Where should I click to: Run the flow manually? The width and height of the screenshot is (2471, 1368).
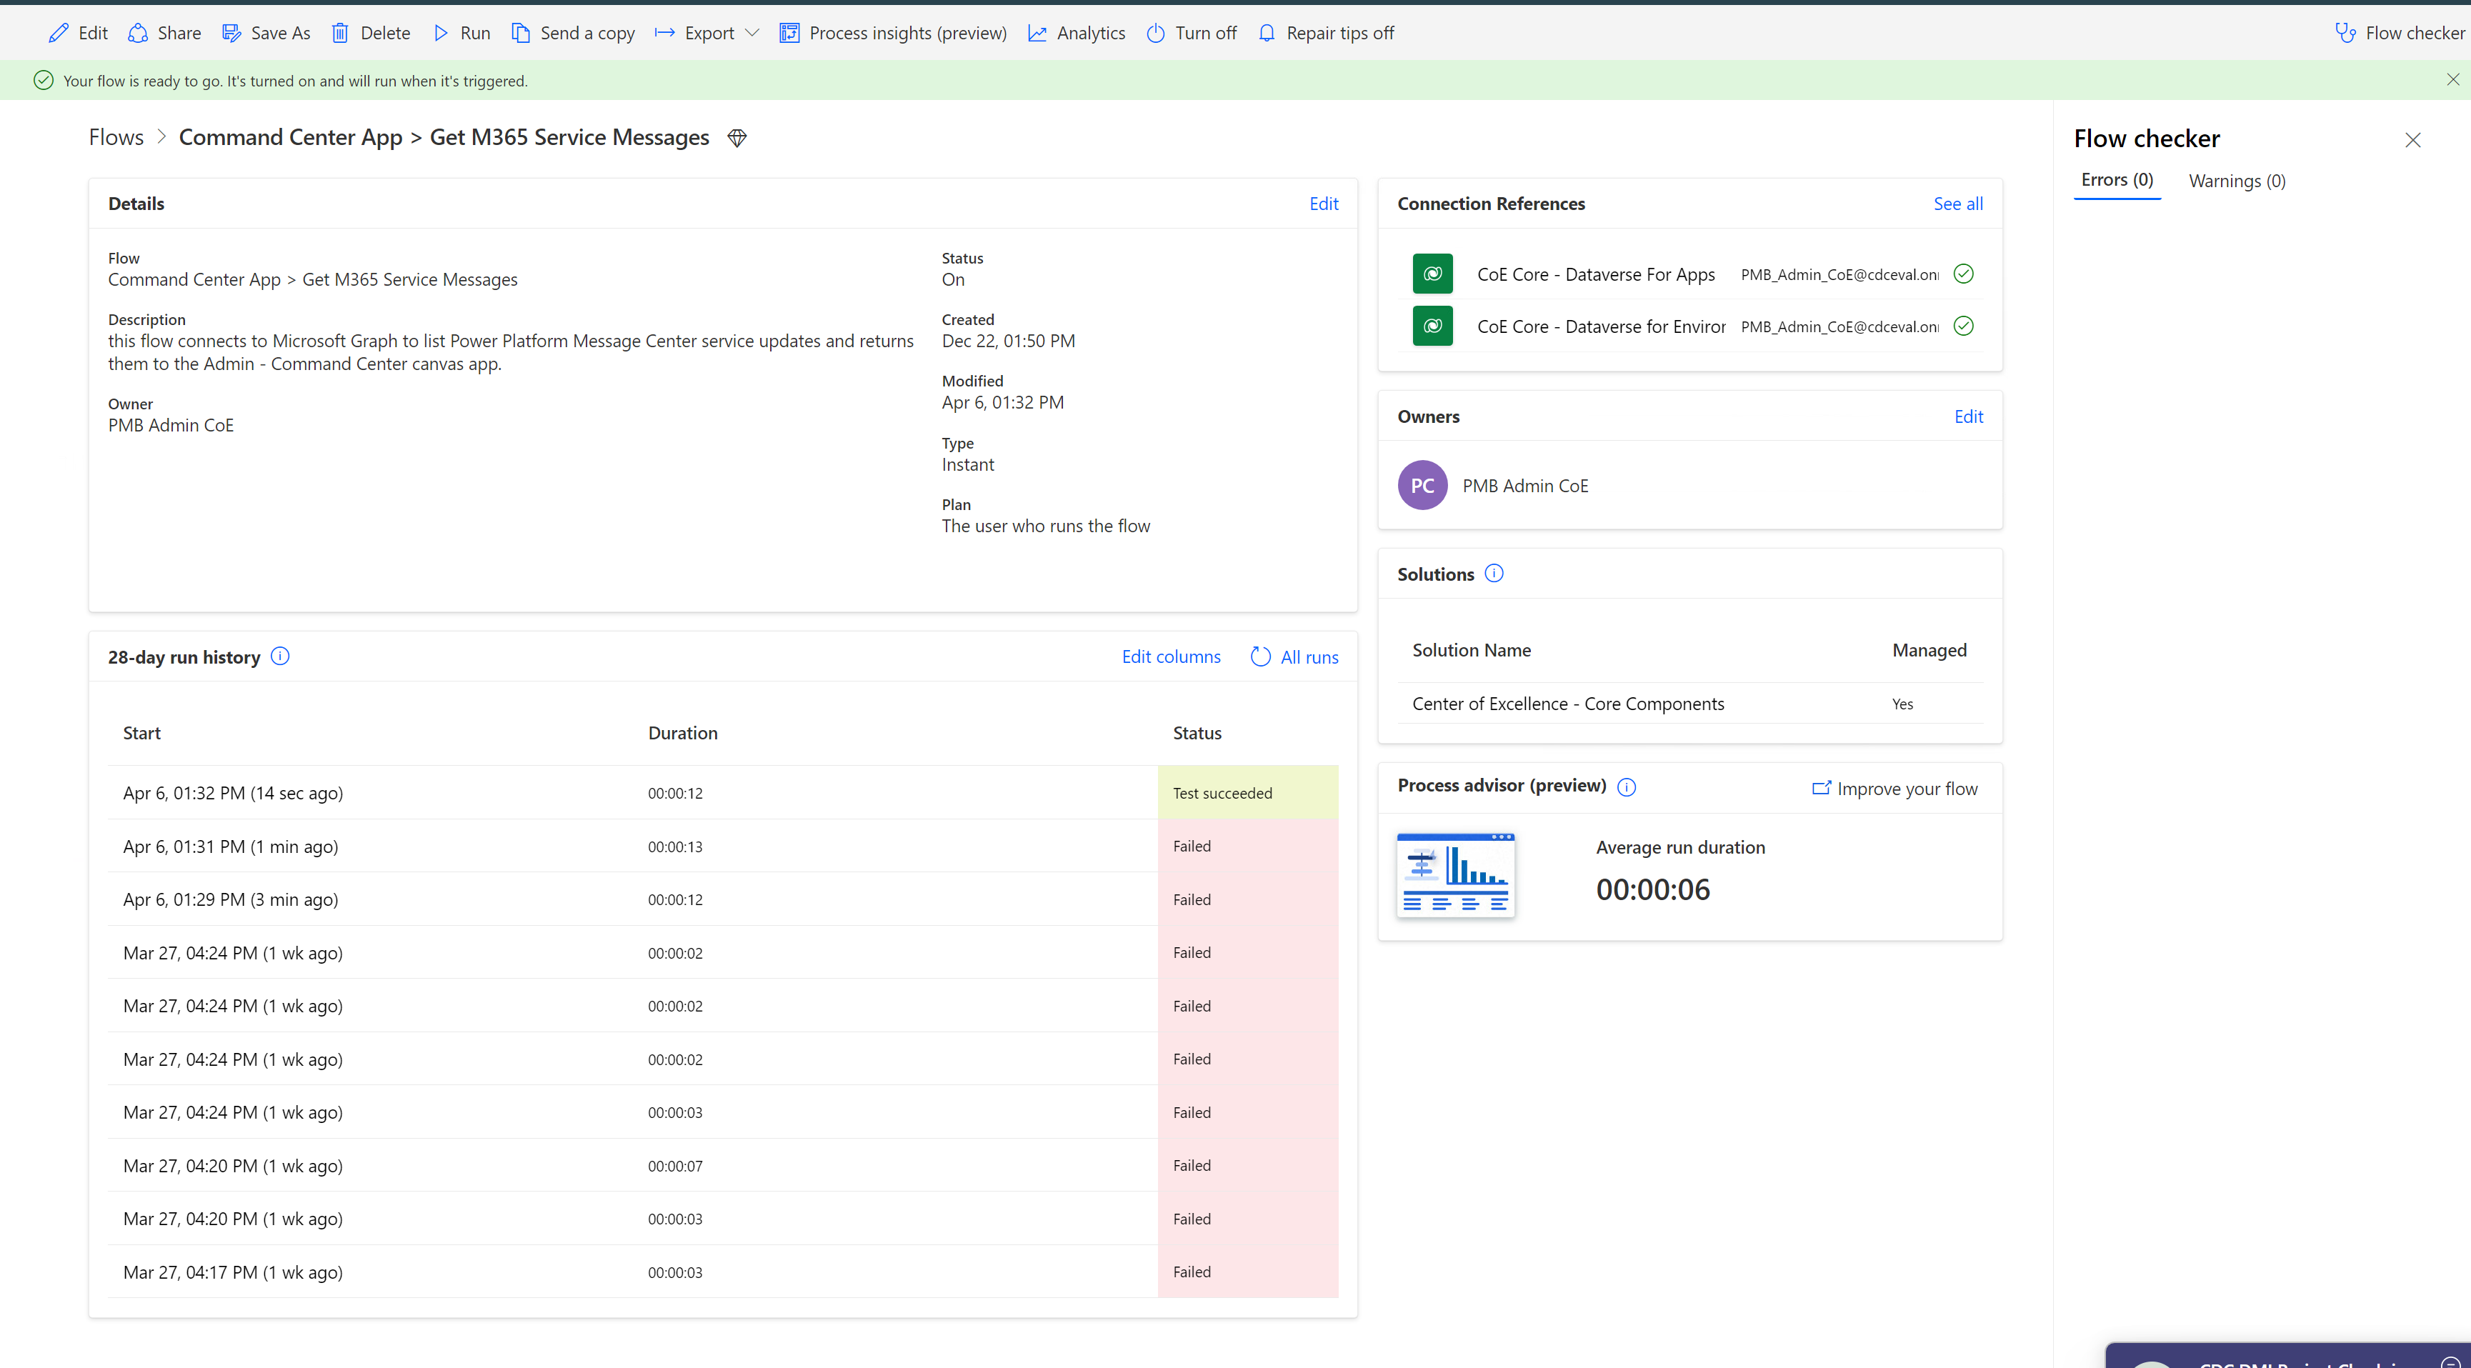pyautogui.click(x=461, y=31)
